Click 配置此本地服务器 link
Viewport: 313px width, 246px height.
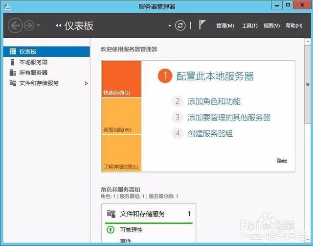(215, 76)
